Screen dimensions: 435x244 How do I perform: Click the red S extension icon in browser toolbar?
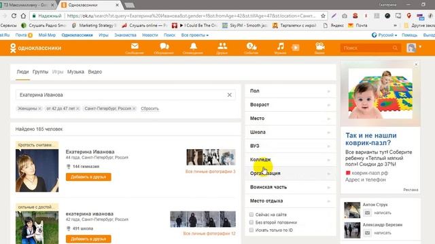355,16
